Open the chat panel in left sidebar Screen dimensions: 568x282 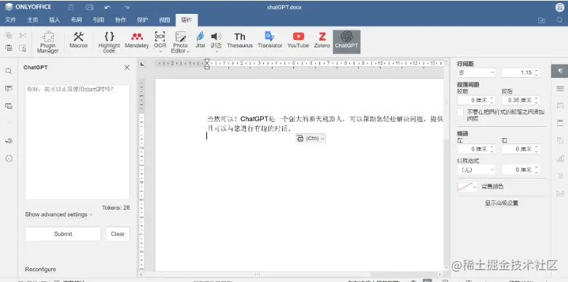click(x=9, y=106)
